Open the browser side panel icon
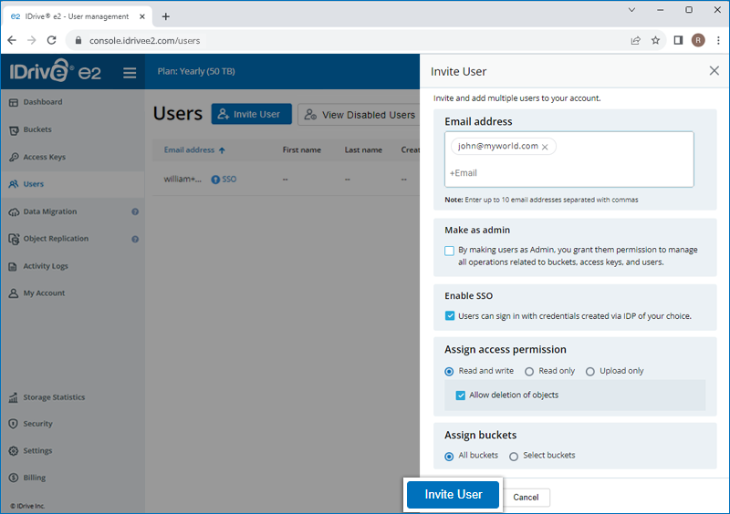730x514 pixels. pyautogui.click(x=678, y=40)
